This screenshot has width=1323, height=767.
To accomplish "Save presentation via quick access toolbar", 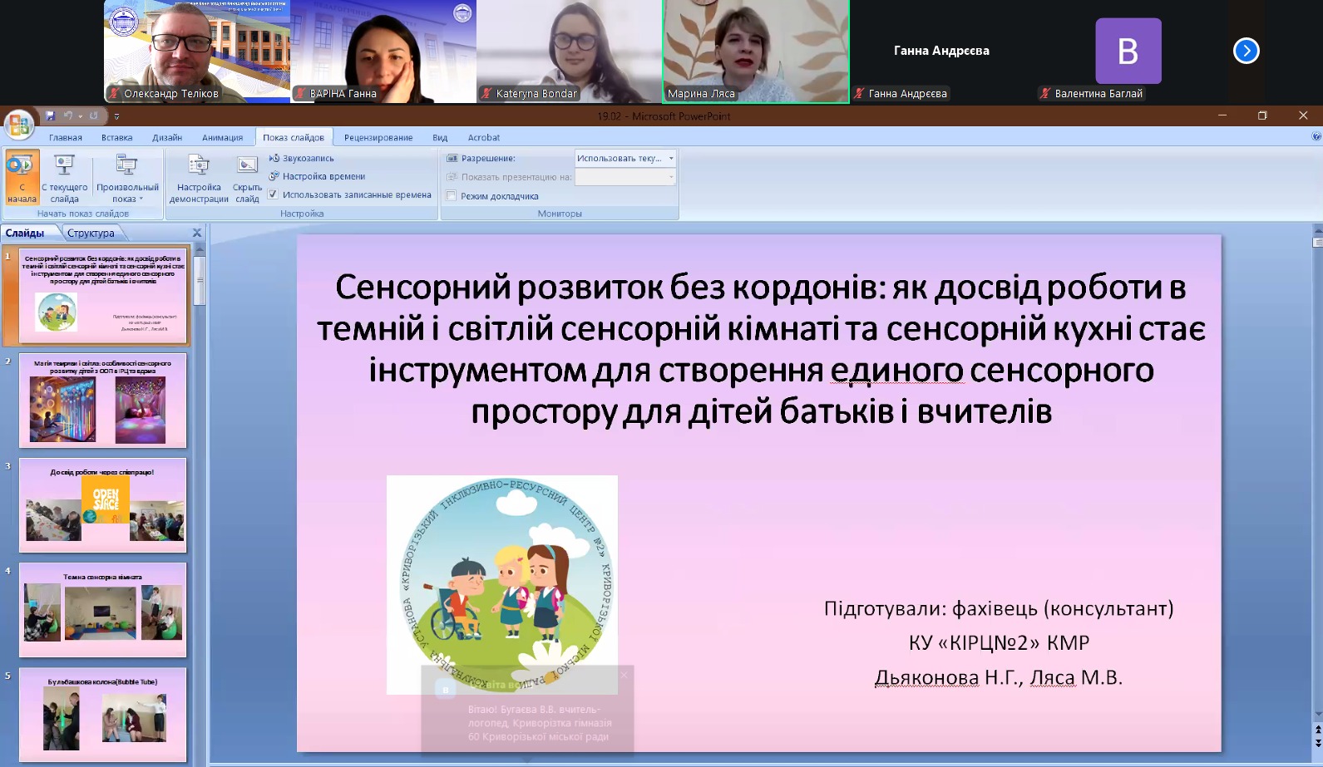I will [50, 116].
